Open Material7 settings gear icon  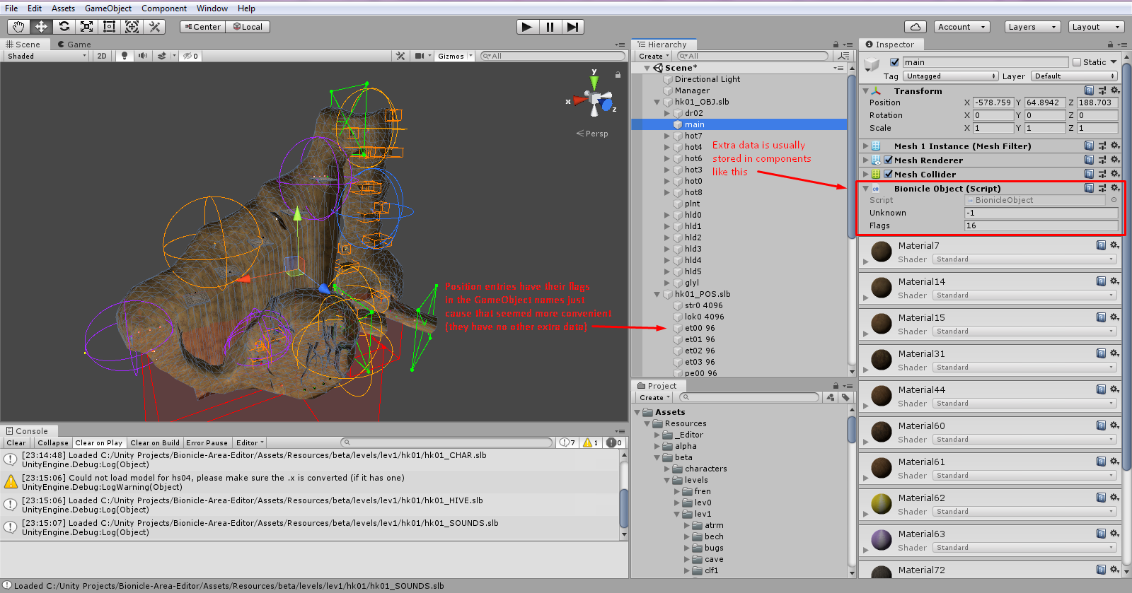click(1114, 245)
